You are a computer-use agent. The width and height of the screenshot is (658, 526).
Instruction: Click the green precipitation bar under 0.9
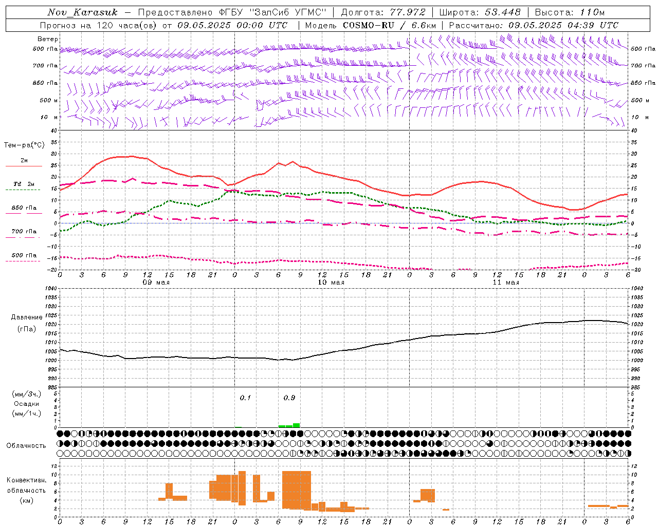(289, 425)
